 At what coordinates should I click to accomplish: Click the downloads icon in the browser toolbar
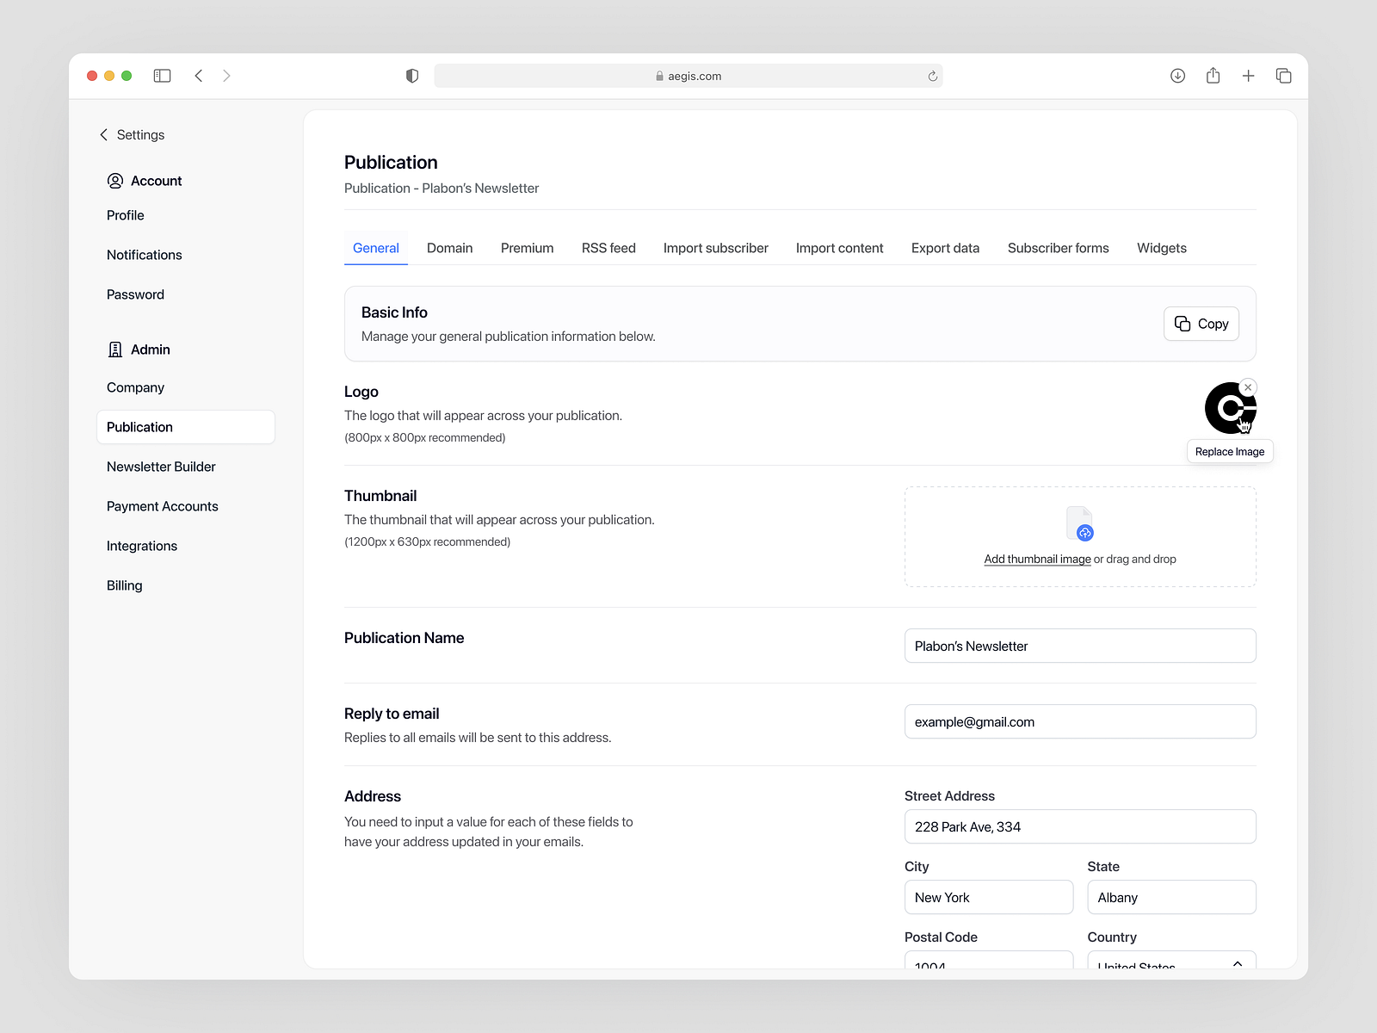(1177, 76)
